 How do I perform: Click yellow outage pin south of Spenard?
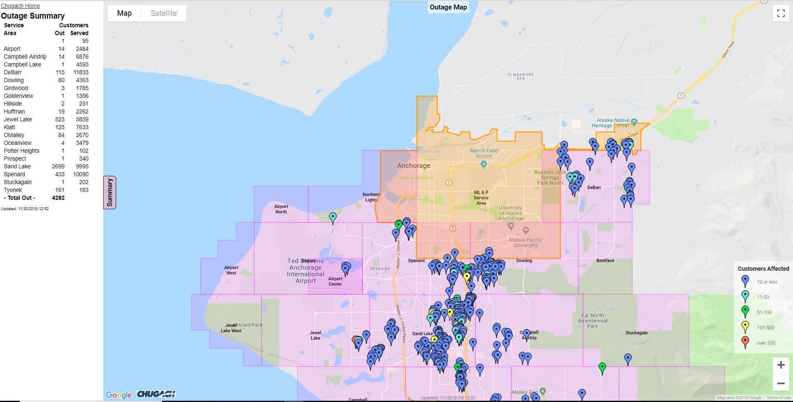tap(467, 277)
